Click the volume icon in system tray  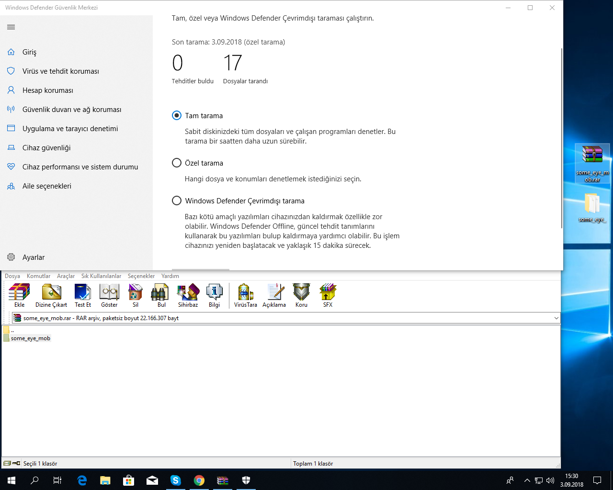550,480
